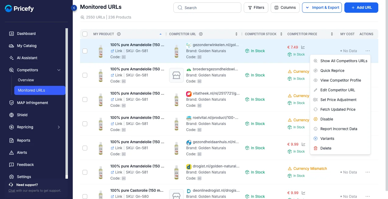Image resolution: width=388 pixels, height=199 pixels.
Task: Select the vitatheek.nl row checkbox
Action: coord(85,99)
